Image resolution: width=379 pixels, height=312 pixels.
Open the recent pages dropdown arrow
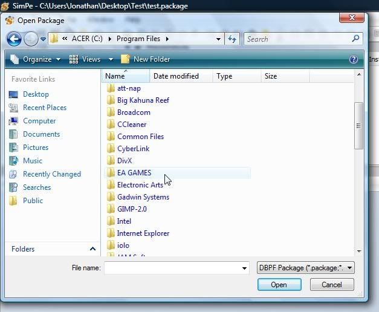(x=43, y=39)
